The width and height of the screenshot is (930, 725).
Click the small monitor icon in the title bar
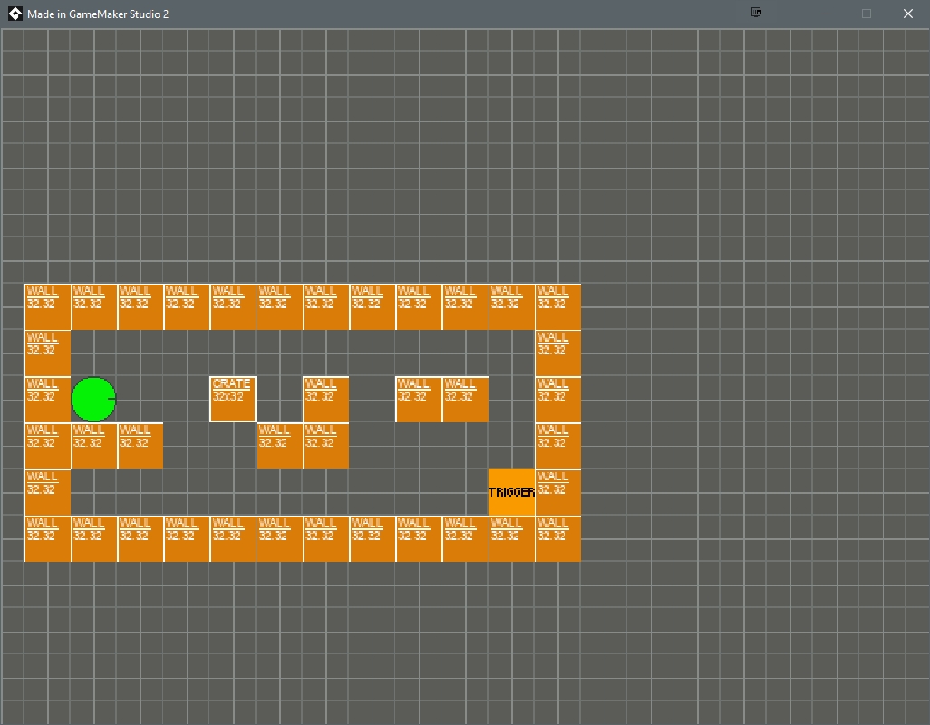[x=755, y=13]
